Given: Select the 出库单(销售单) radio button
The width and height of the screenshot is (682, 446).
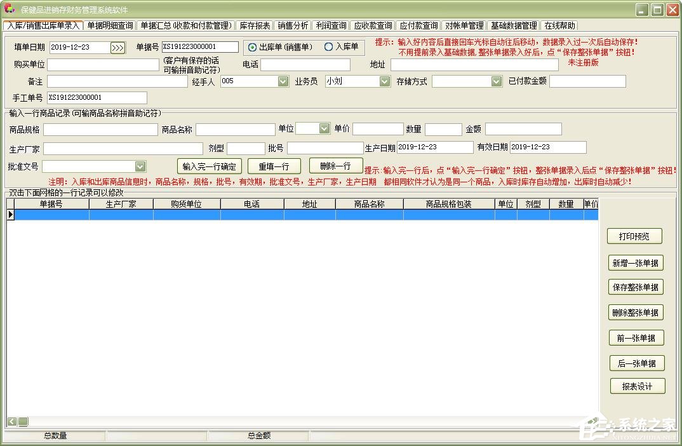Looking at the screenshot, I should [x=252, y=47].
